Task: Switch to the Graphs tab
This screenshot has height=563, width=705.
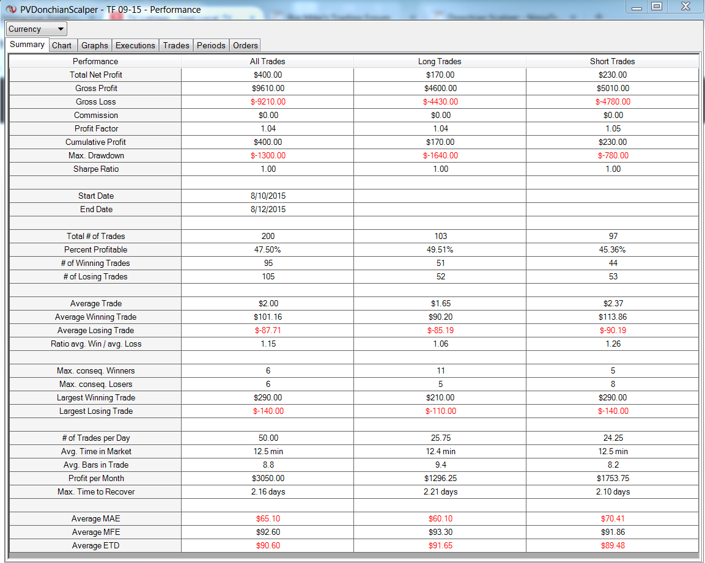Action: (x=94, y=45)
